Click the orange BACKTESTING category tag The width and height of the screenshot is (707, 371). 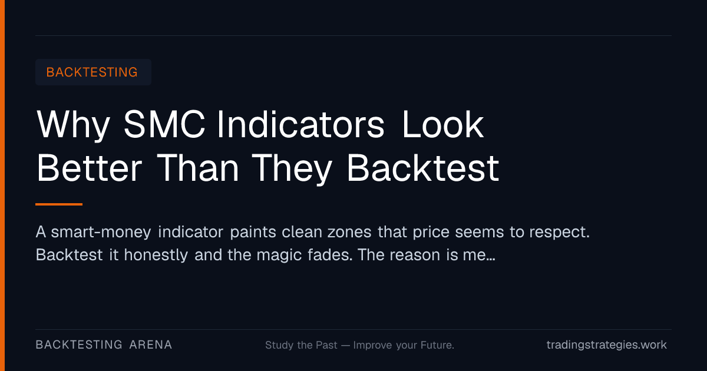pos(93,72)
